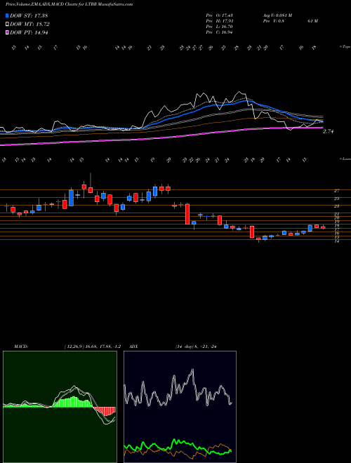Click the blue DOW ST legend swatch

coord(7,15)
